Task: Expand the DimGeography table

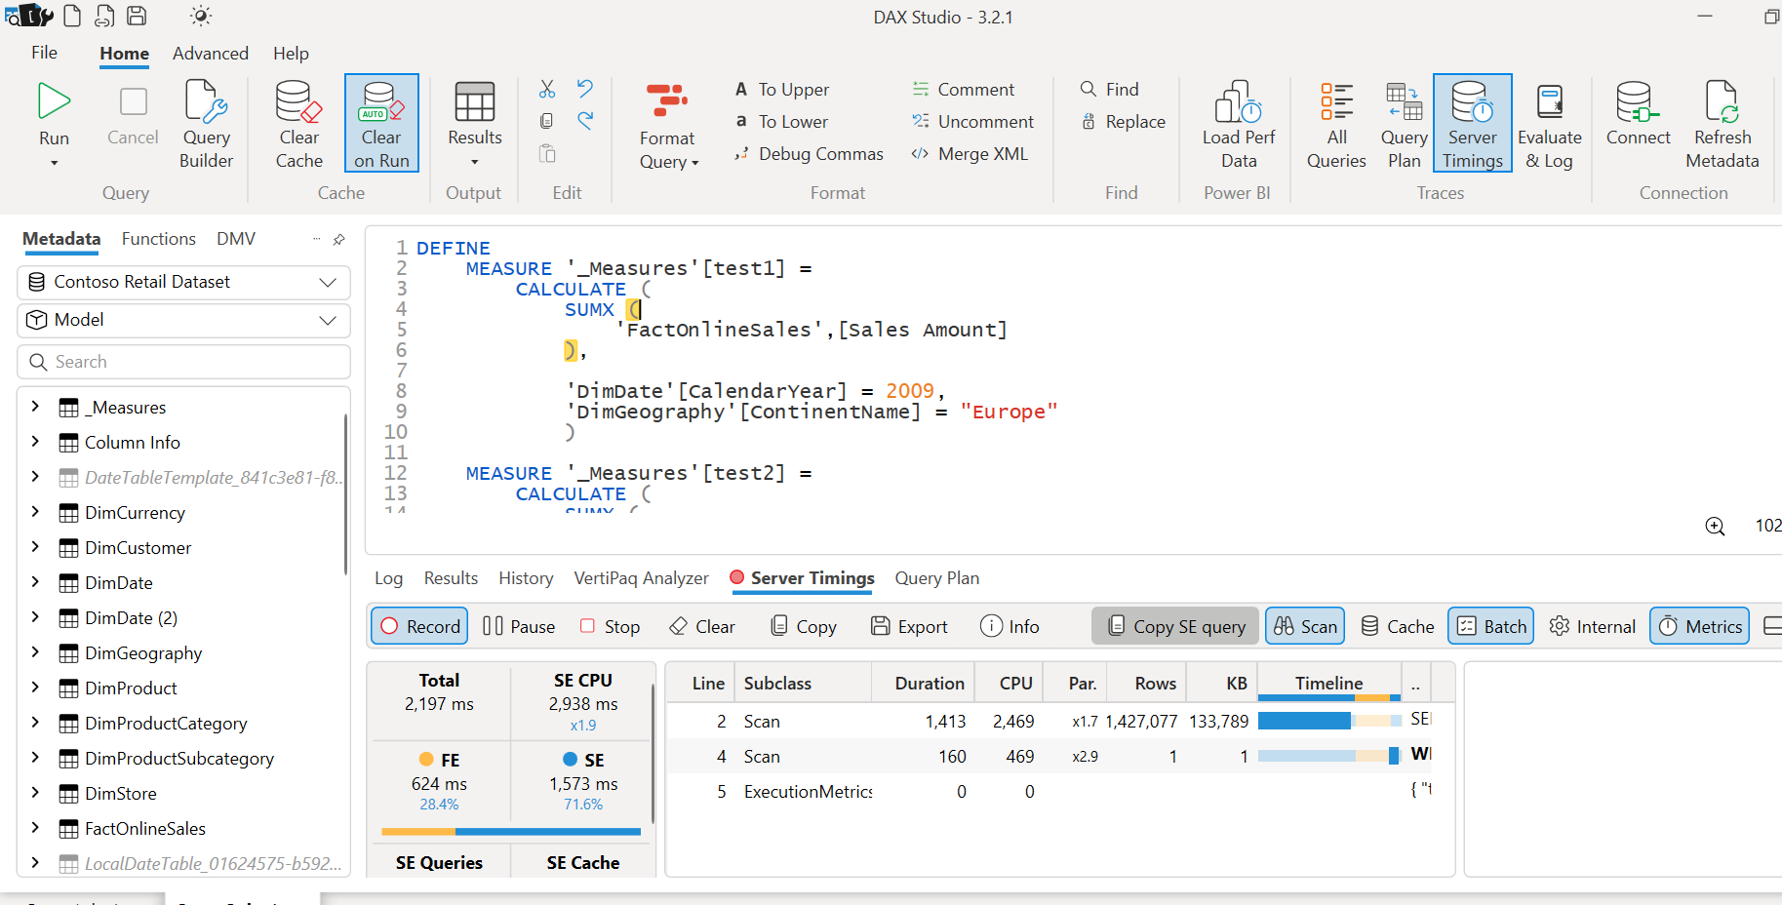Action: coord(35,652)
